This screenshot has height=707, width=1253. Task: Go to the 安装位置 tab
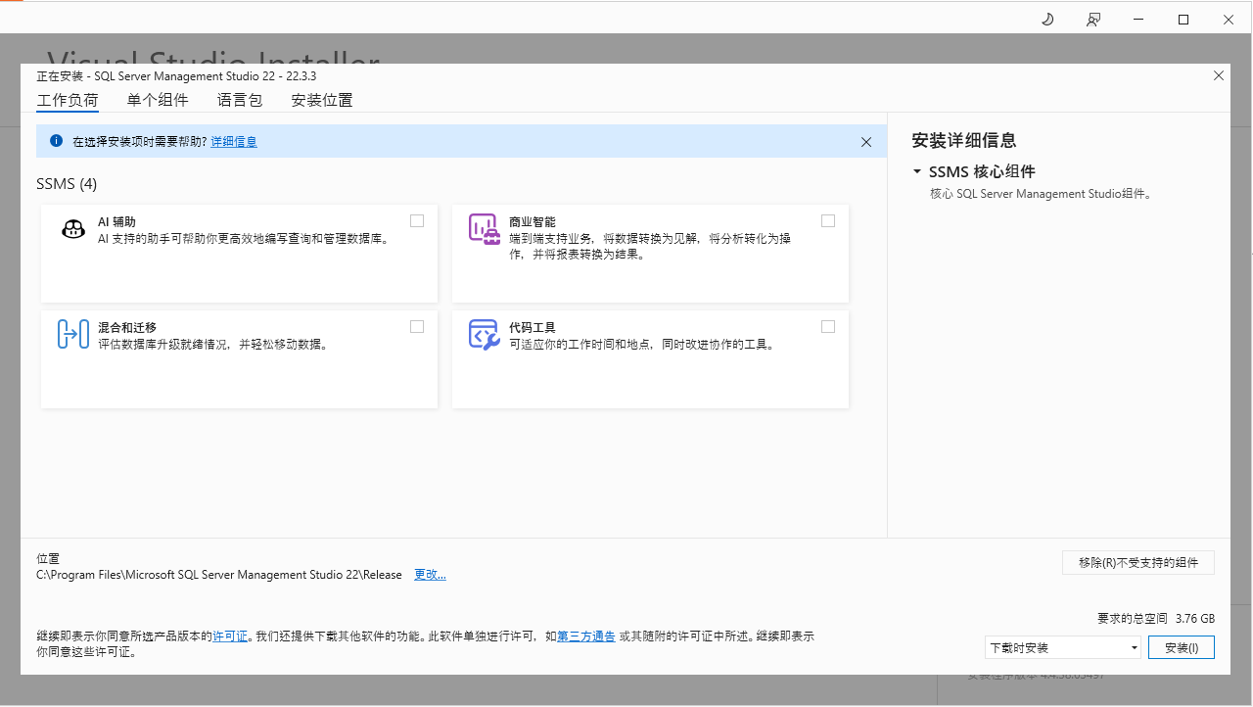pyautogui.click(x=322, y=100)
